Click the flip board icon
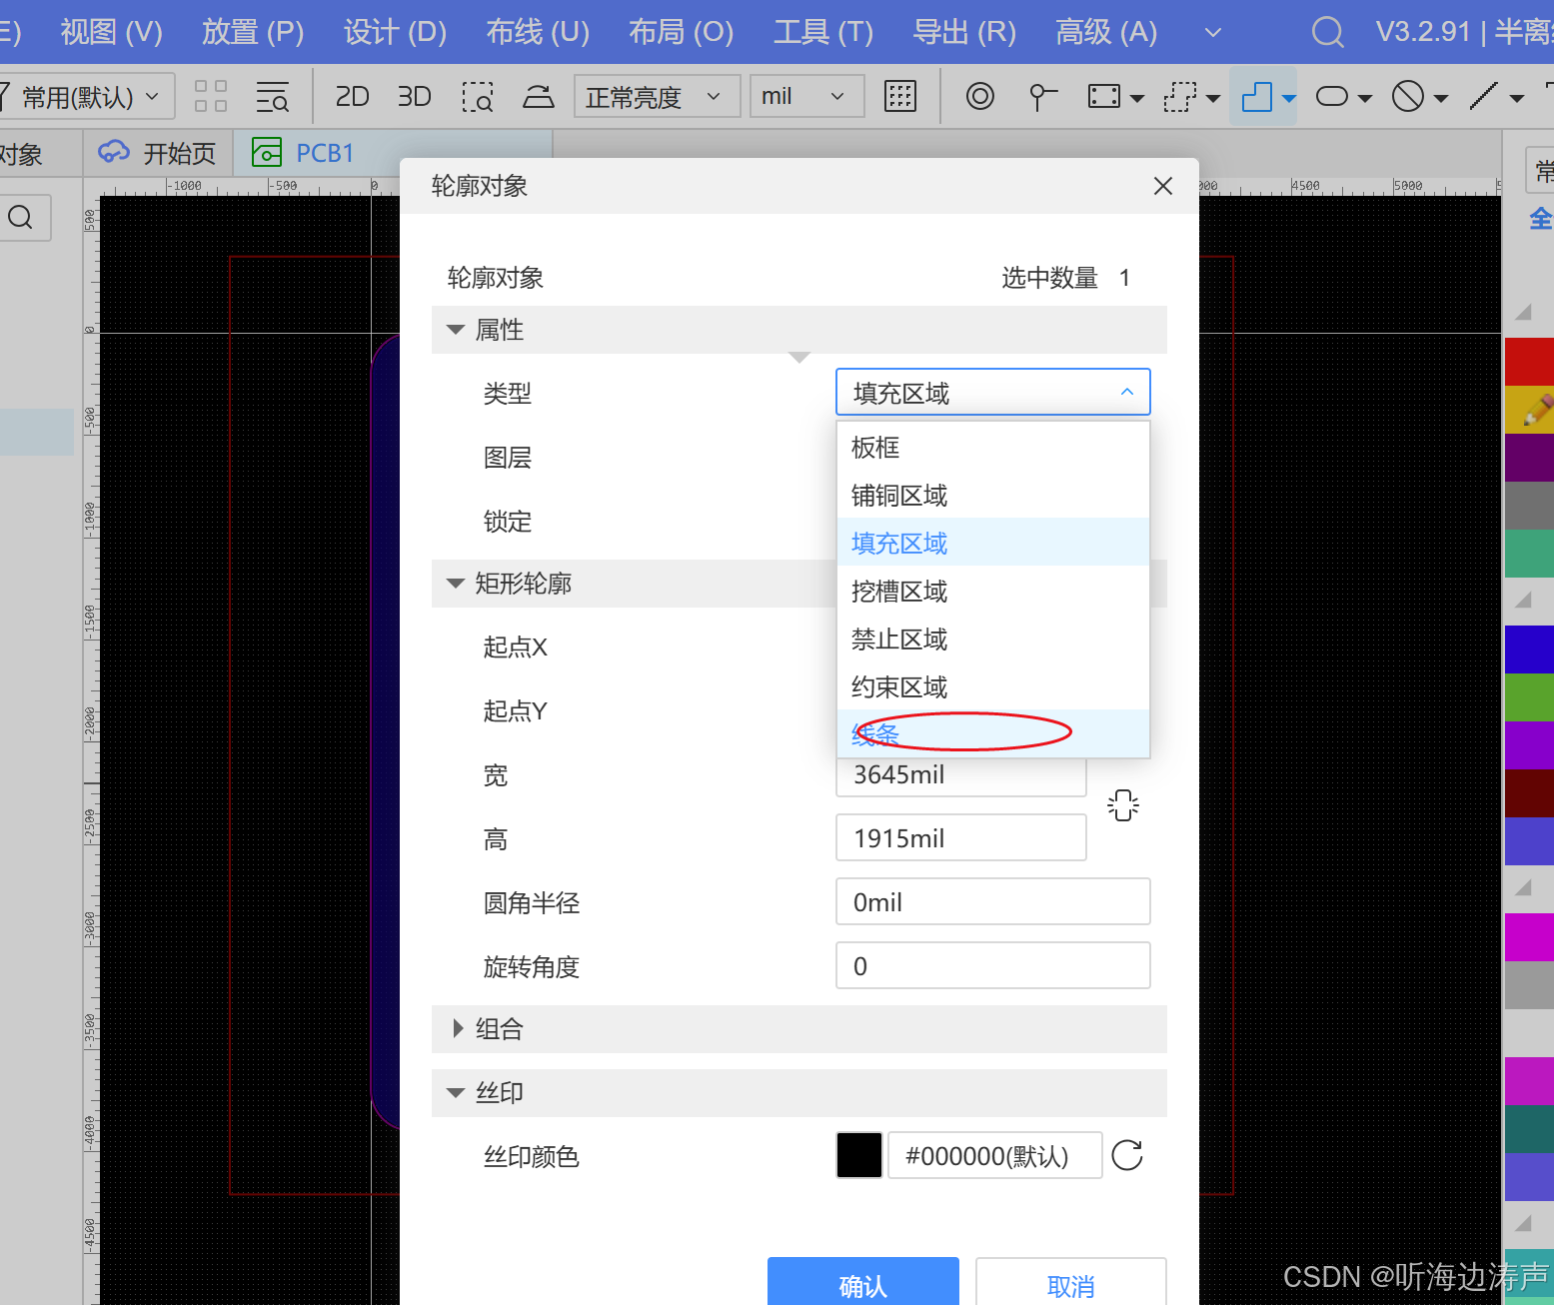 pos(539,96)
